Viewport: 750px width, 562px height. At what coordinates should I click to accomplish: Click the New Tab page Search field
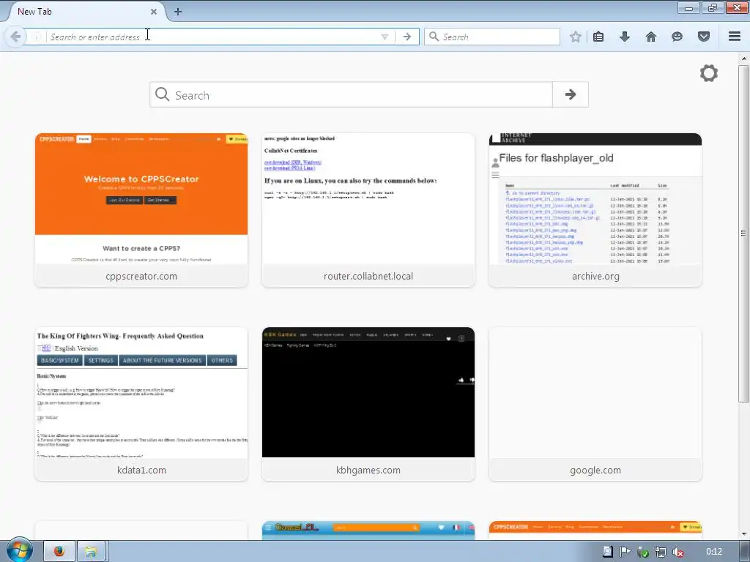(351, 94)
